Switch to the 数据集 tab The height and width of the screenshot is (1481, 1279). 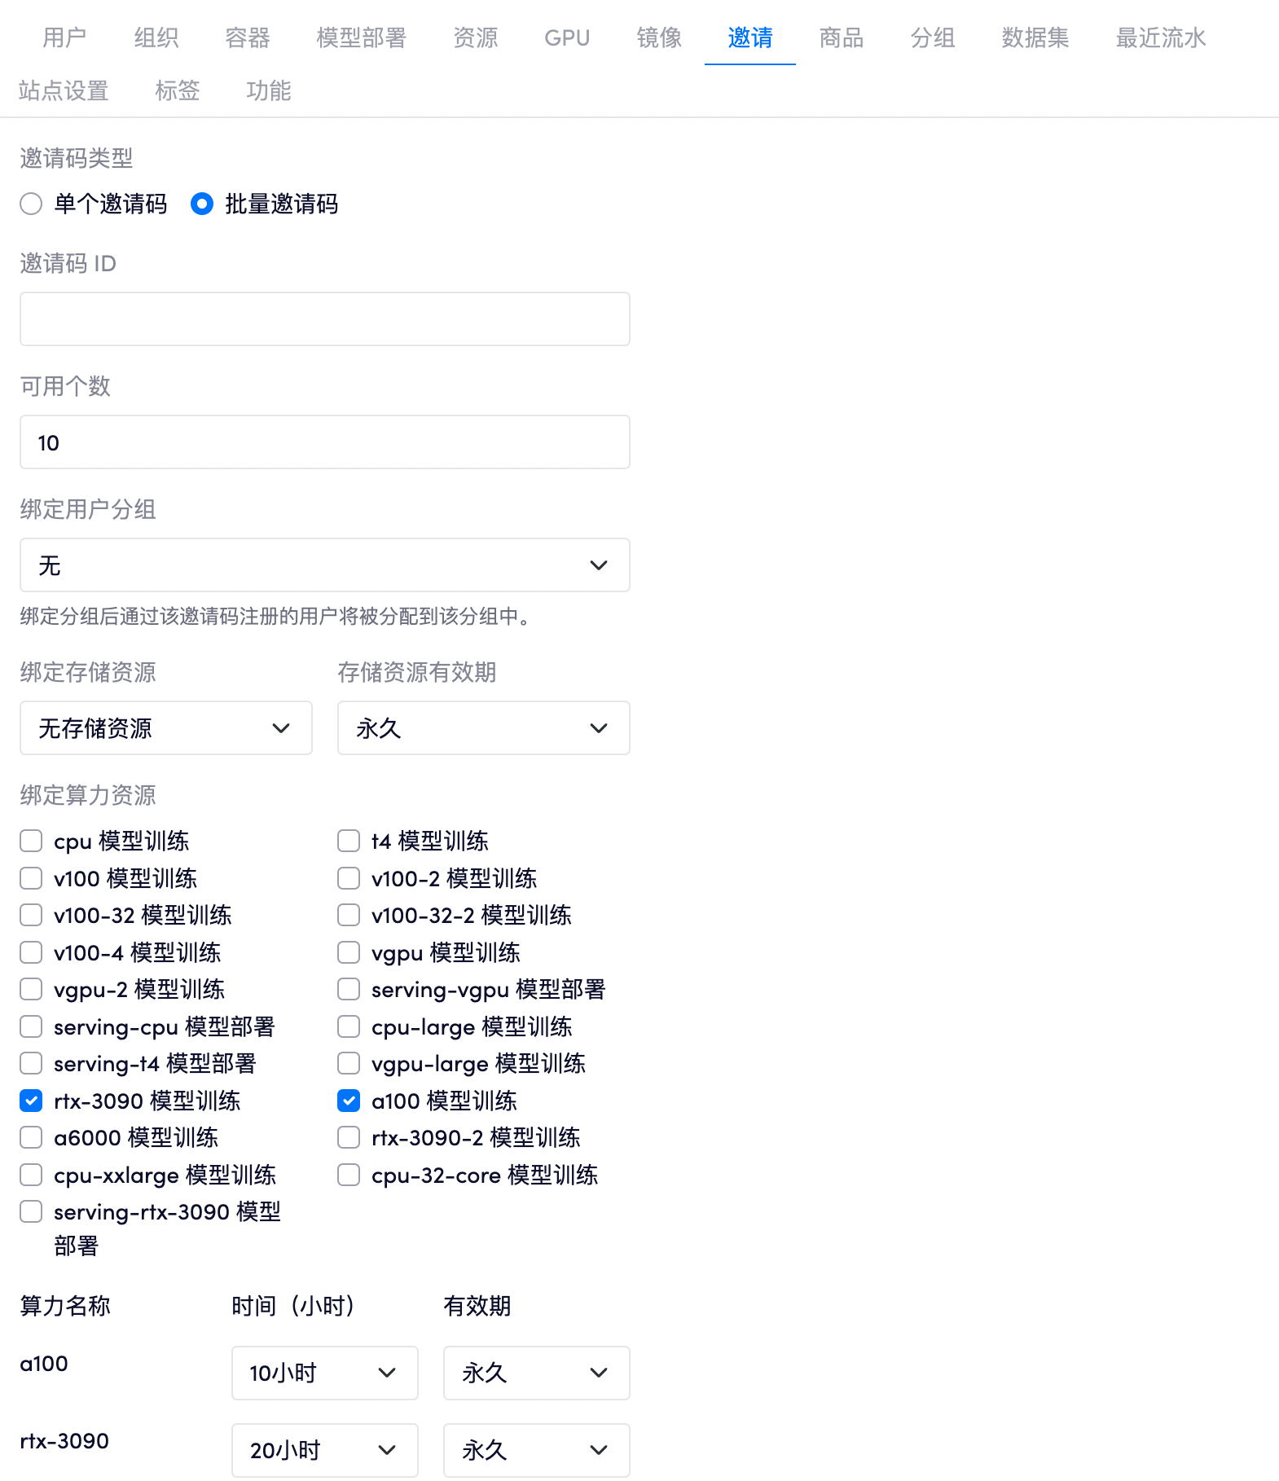[1035, 37]
